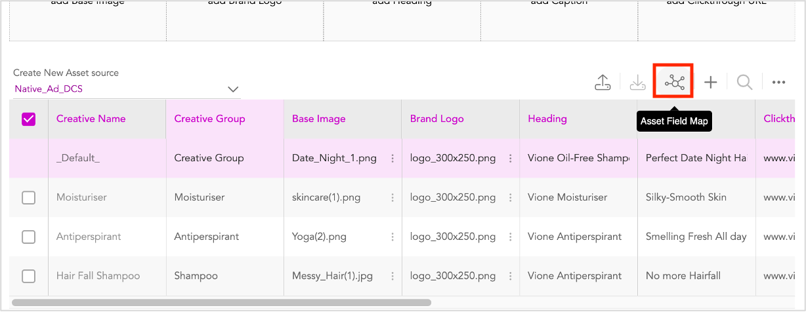
Task: Click the plus icon to add row
Action: tap(711, 83)
